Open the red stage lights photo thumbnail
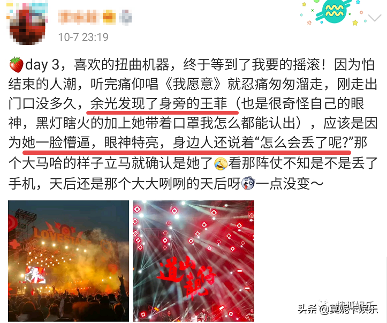 (x=194, y=261)
